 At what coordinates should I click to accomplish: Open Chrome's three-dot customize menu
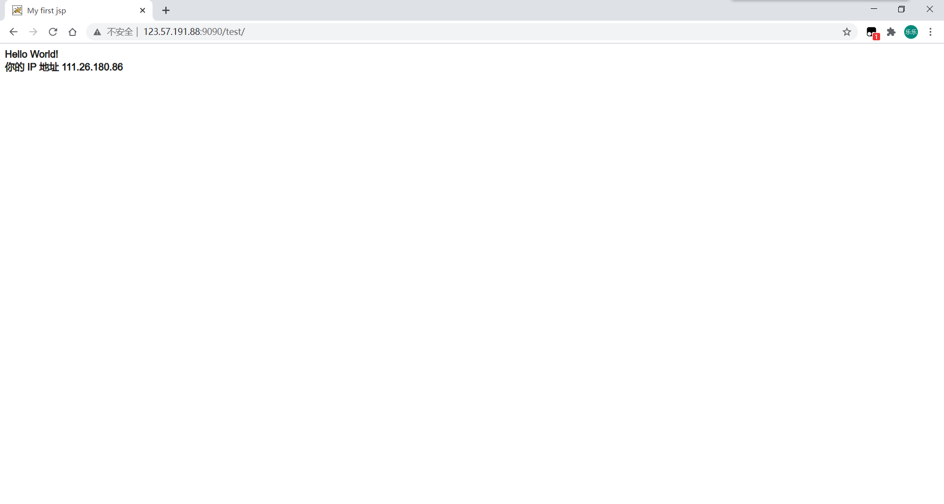(x=930, y=31)
